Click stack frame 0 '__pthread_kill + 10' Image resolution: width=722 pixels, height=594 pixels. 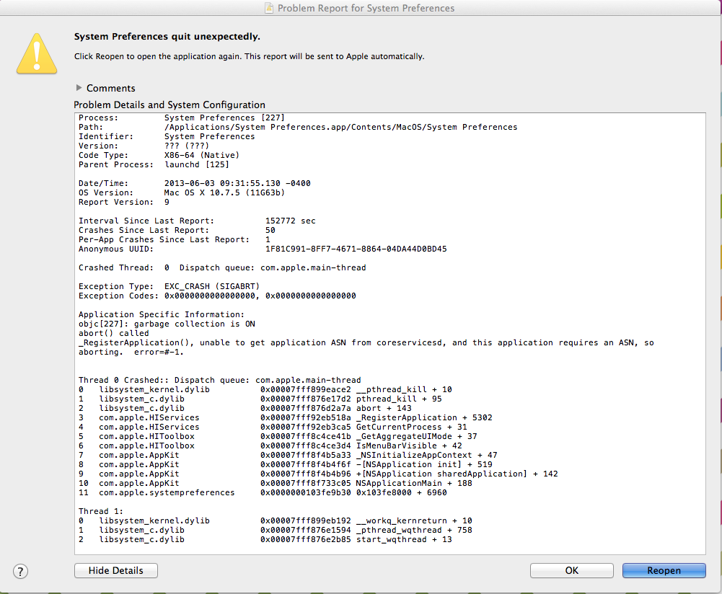tap(265, 390)
